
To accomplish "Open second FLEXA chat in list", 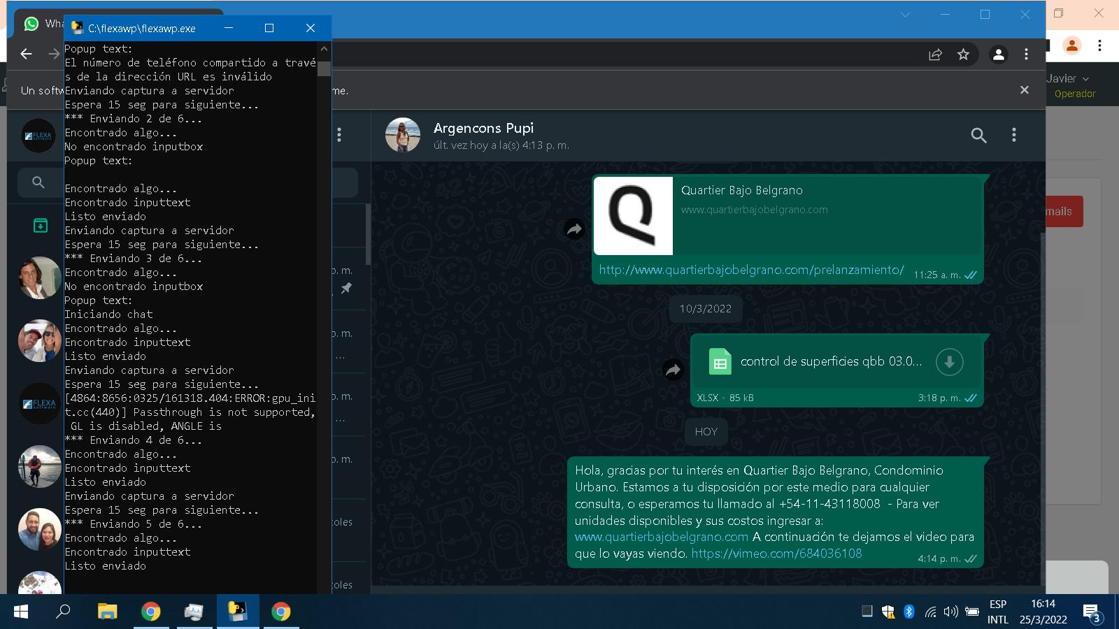I will tap(39, 403).
